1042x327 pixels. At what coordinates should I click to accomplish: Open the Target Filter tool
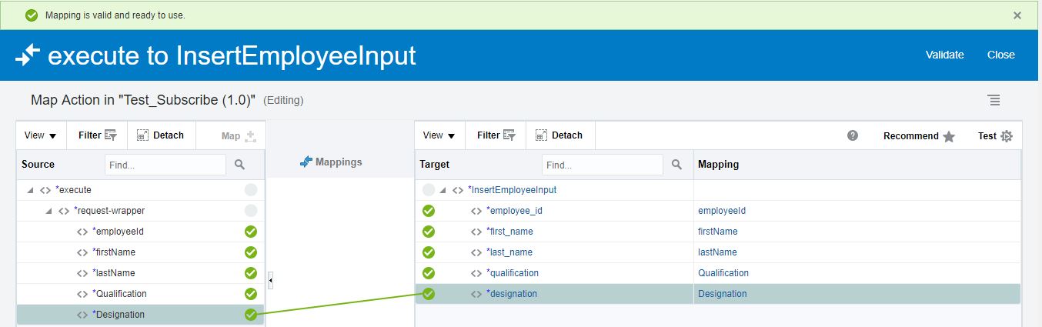496,135
